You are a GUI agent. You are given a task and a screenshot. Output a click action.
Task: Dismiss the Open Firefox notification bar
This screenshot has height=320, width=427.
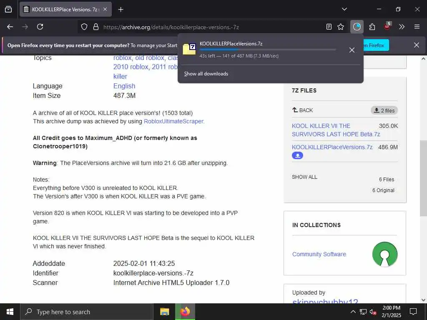pyautogui.click(x=417, y=45)
